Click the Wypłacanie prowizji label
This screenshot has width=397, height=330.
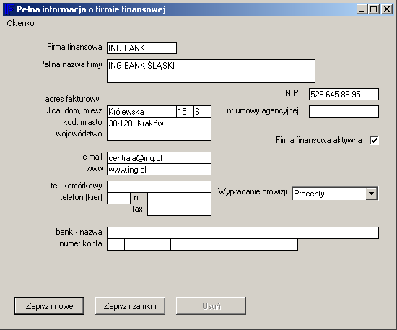pos(253,191)
